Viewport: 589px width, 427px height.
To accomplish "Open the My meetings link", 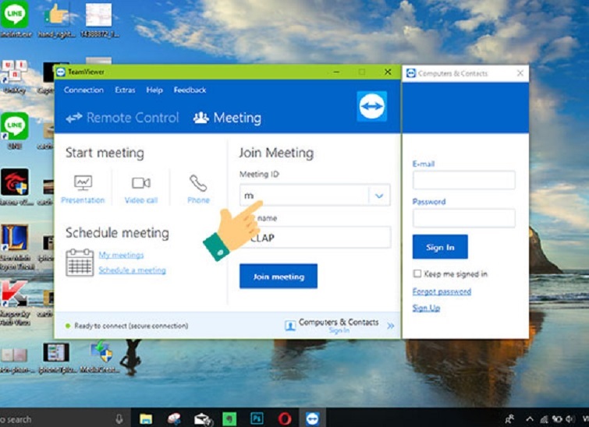I will tap(121, 255).
